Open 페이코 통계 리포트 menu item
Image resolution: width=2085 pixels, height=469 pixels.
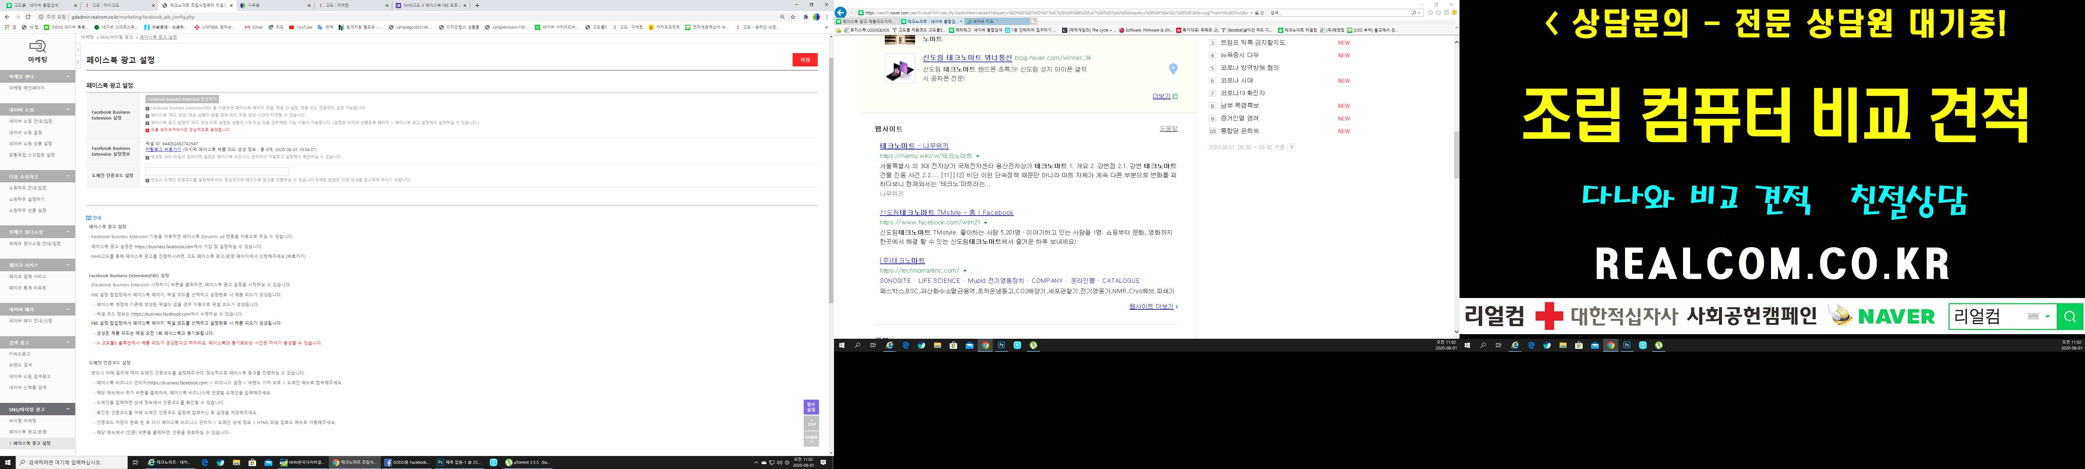tap(27, 288)
